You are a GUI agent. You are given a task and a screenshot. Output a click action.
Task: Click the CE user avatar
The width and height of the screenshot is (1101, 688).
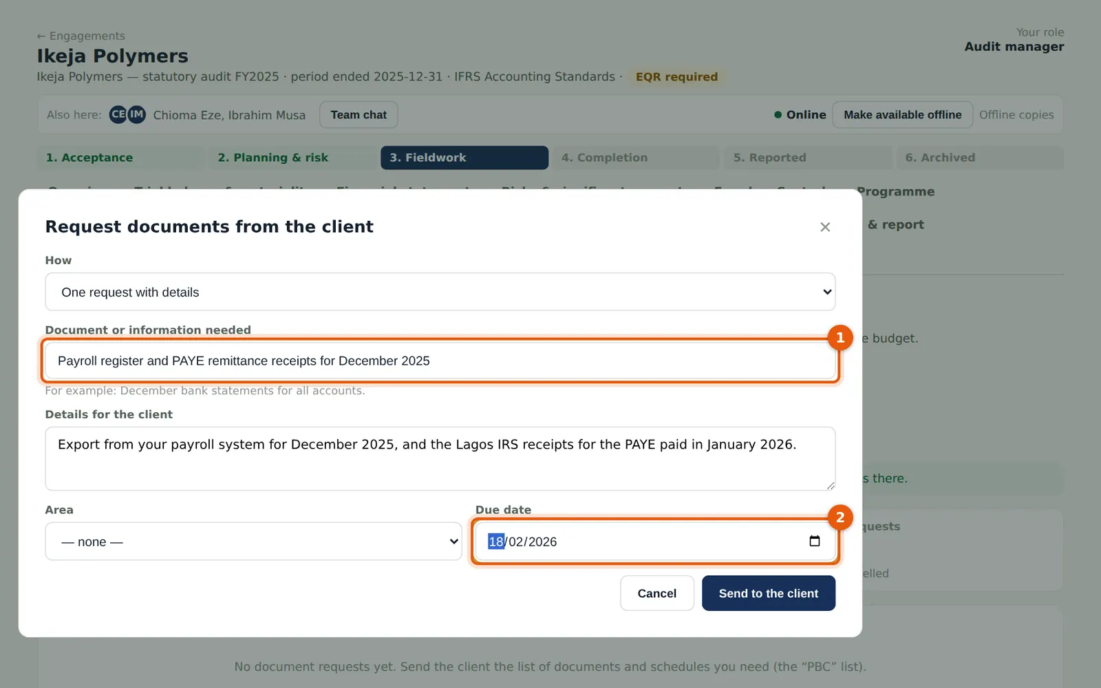118,114
